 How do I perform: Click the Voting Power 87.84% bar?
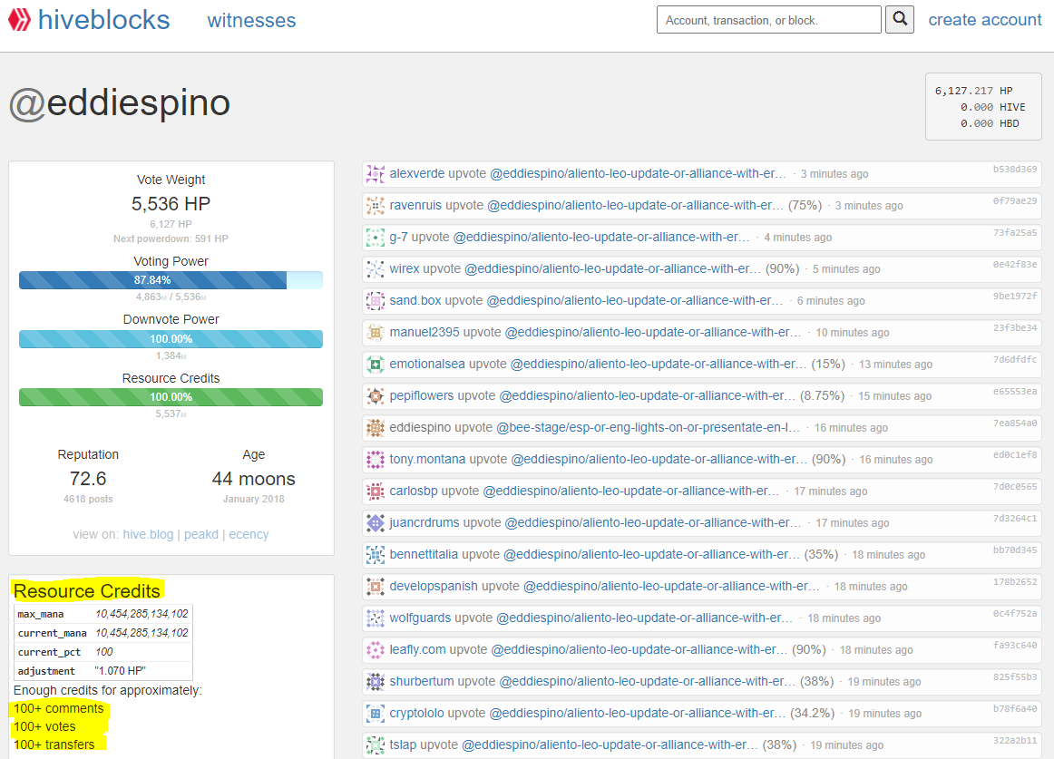click(171, 280)
